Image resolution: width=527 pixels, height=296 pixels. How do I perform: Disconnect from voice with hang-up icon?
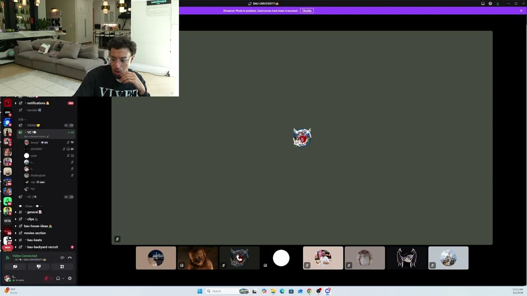(70, 258)
